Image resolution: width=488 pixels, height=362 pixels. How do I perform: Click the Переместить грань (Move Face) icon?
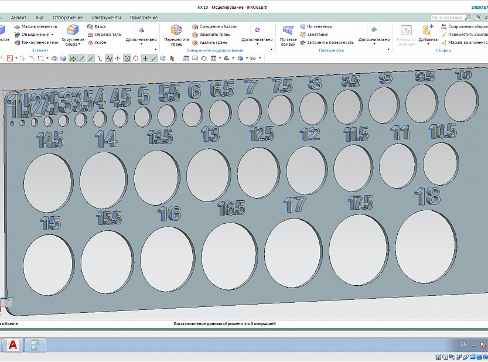tap(176, 30)
